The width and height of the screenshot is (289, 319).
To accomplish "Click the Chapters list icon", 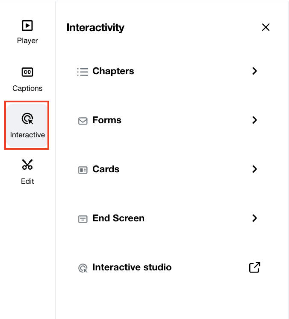I will [83, 72].
